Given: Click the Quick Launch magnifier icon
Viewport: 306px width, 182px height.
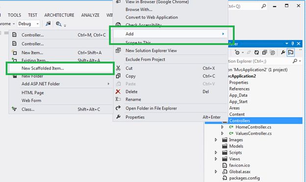Looking at the screenshot, I should [263, 6].
